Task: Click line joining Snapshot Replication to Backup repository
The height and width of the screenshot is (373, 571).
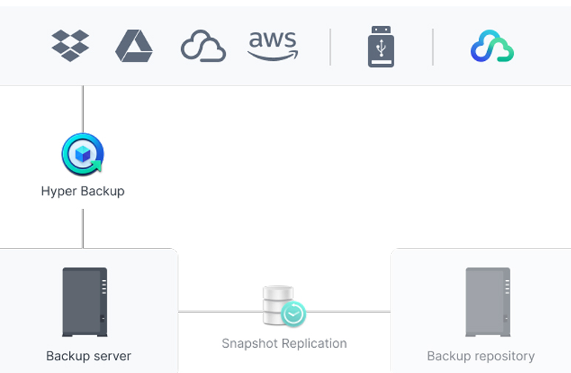Action: [x=349, y=311]
